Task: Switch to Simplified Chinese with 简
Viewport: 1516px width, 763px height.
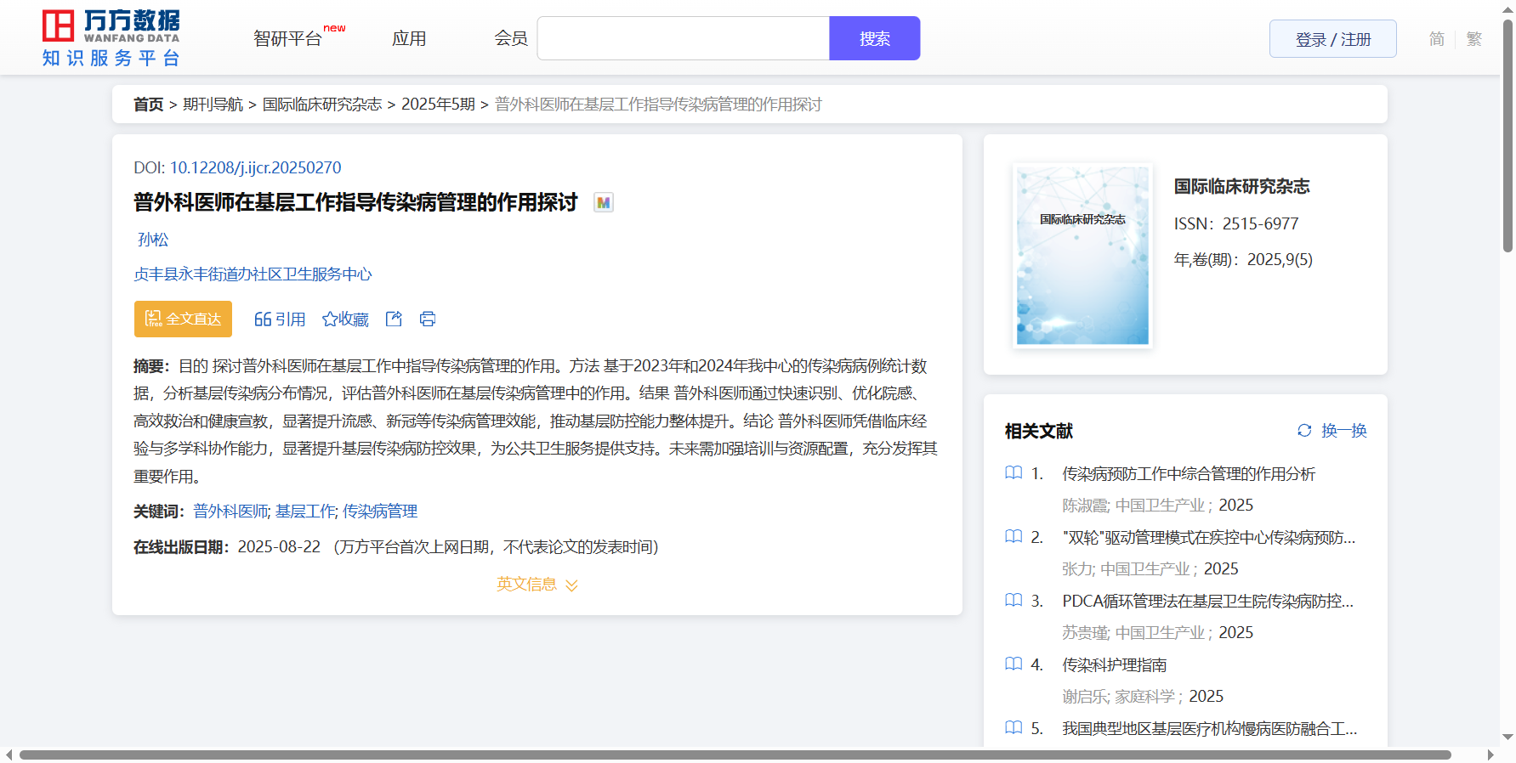Action: point(1436,39)
